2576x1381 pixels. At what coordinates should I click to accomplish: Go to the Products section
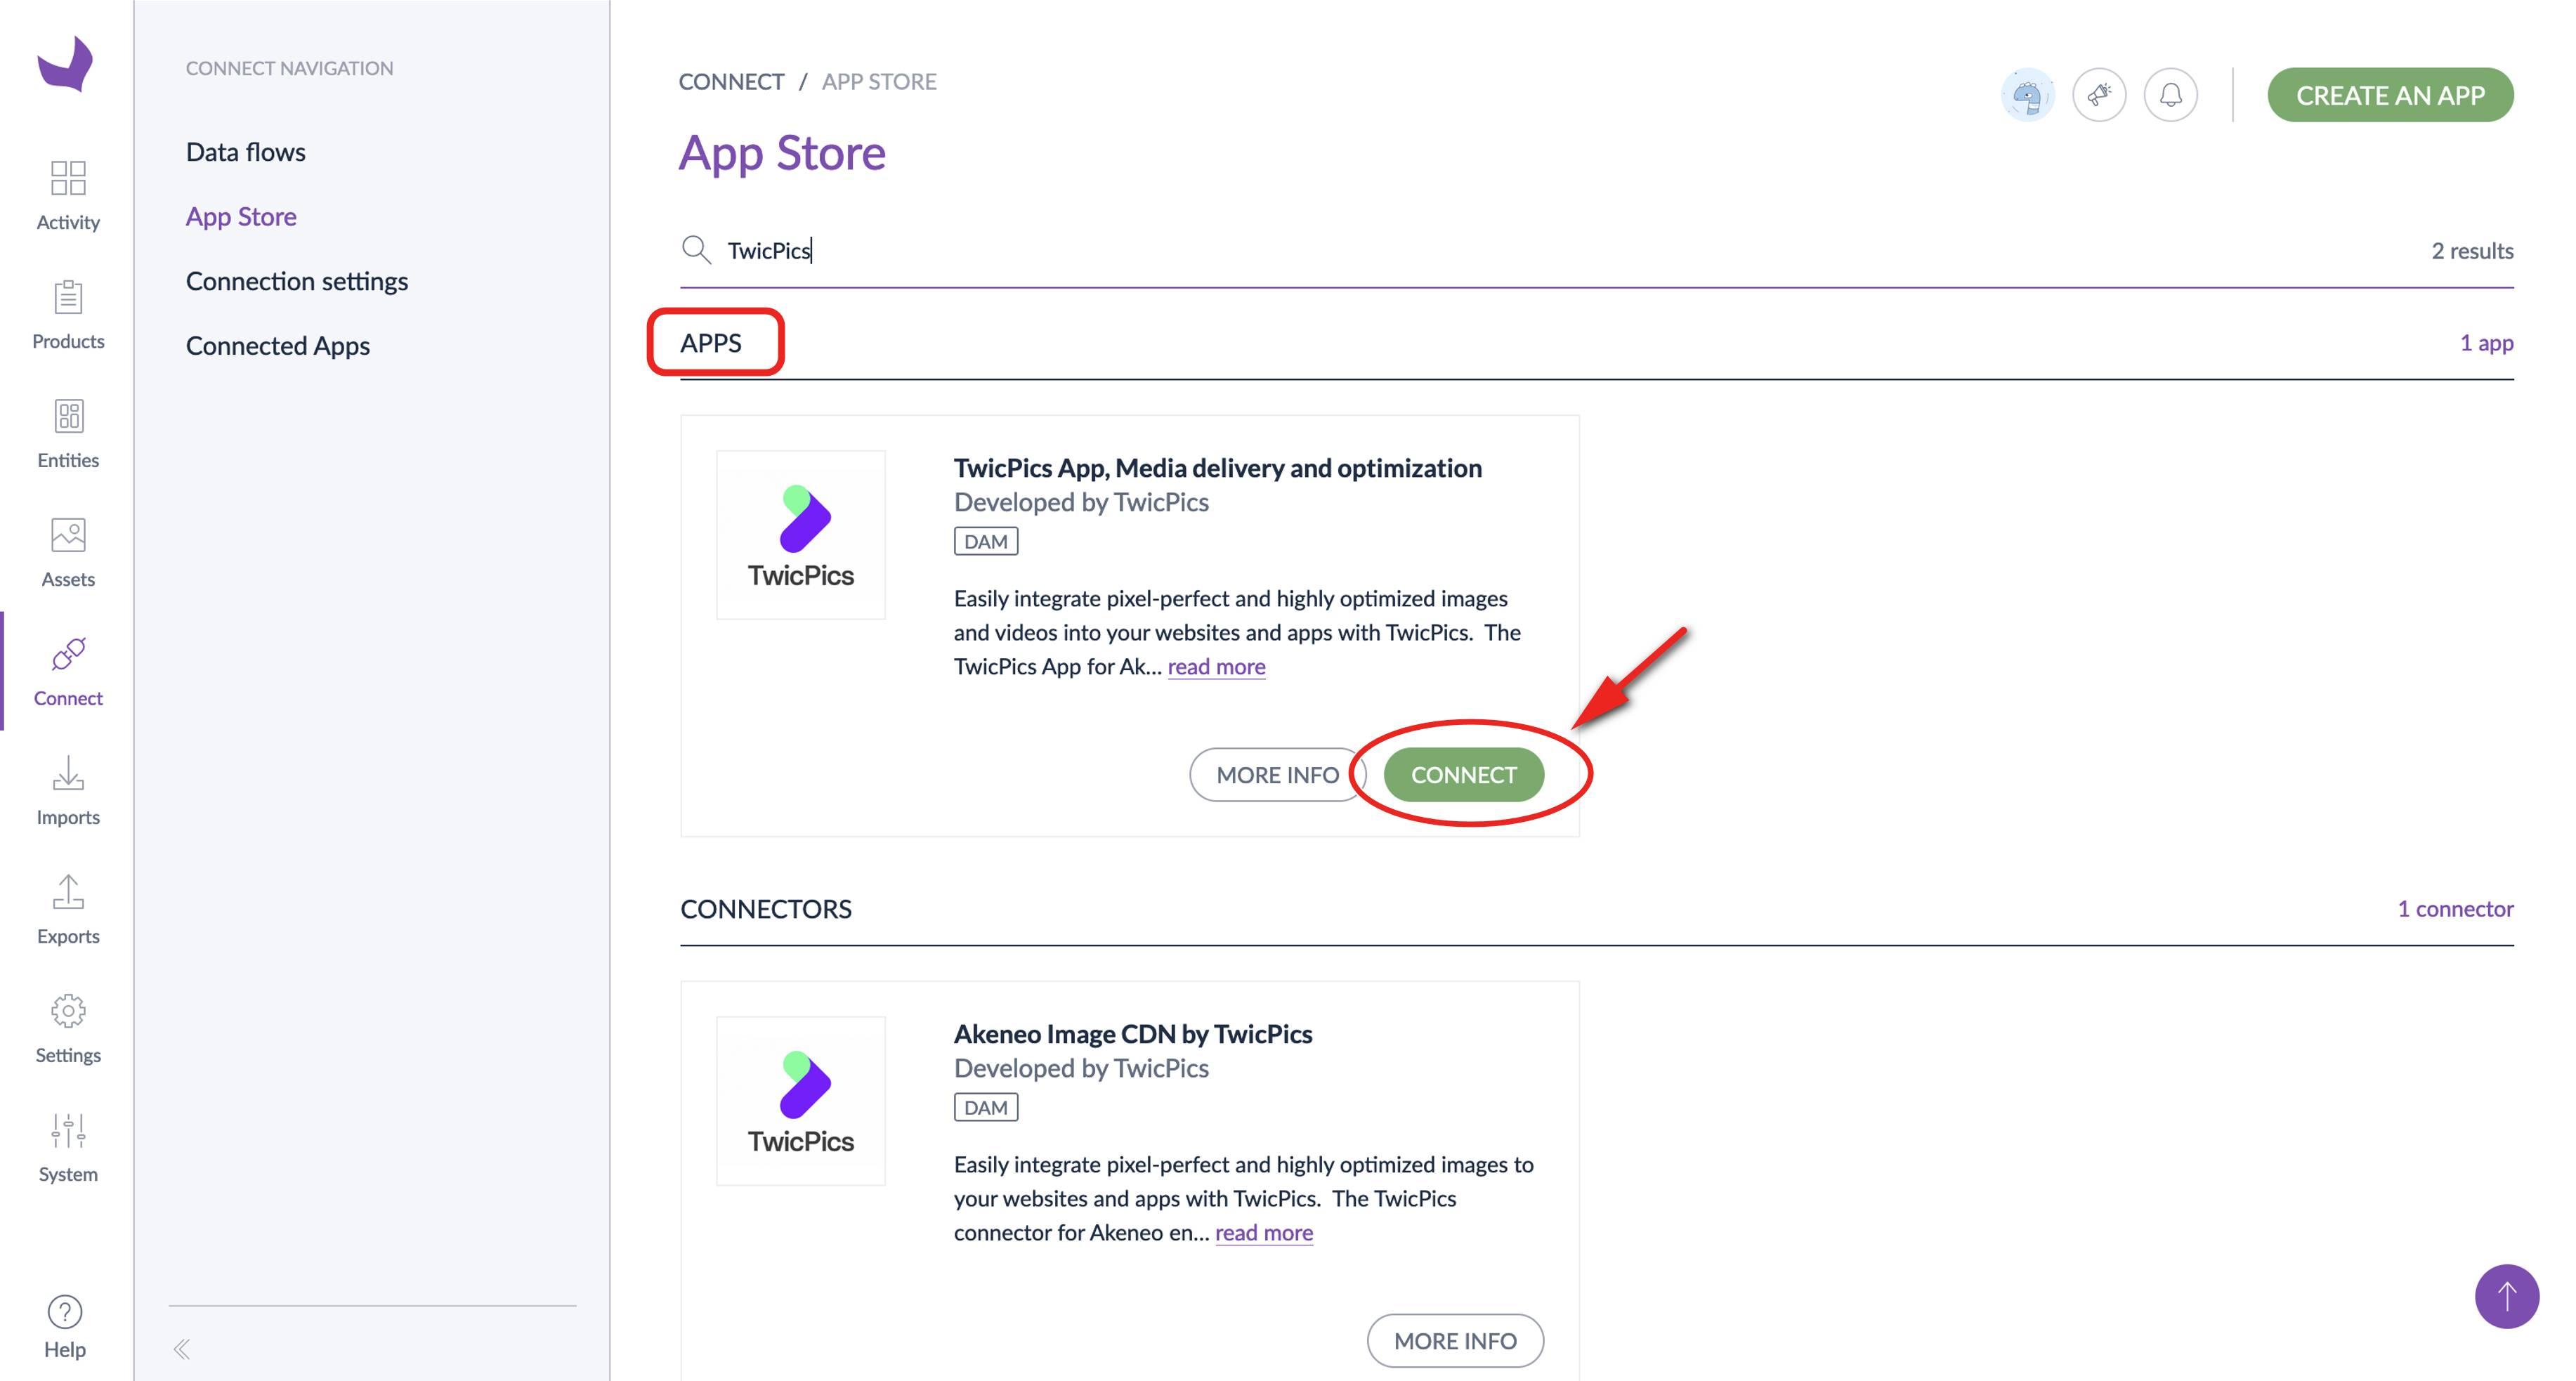point(68,315)
